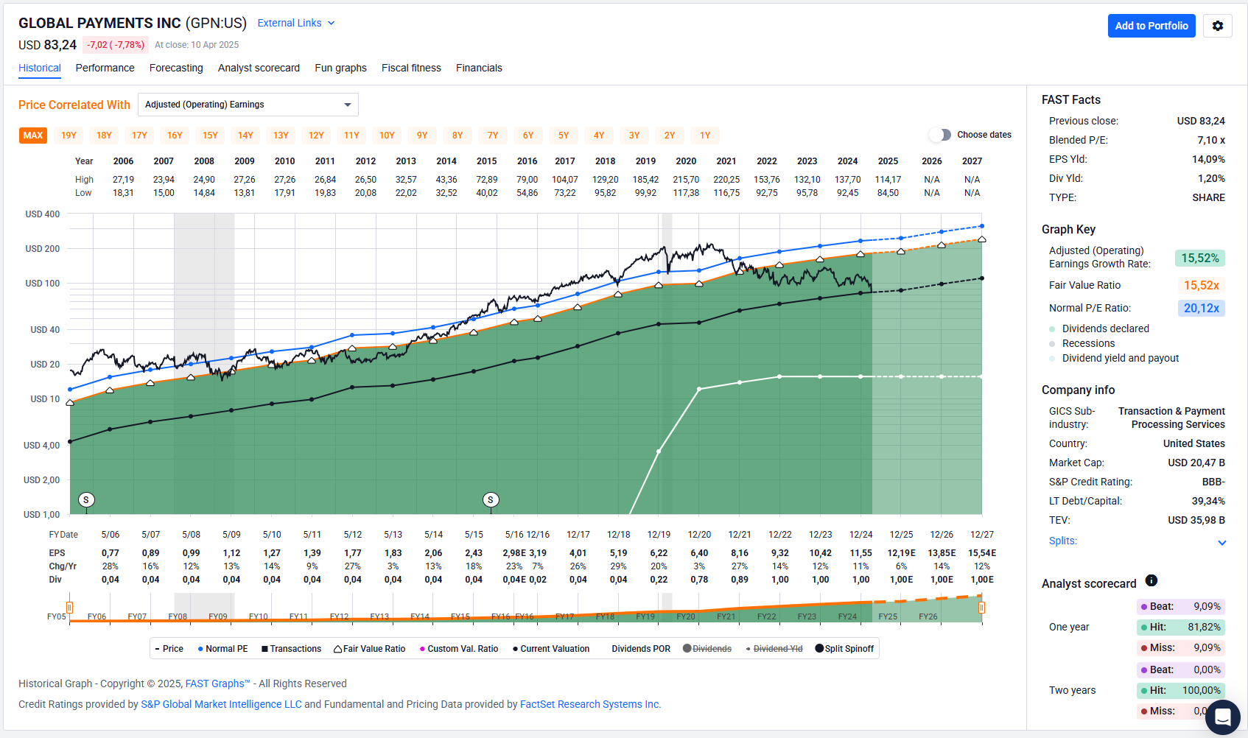Click the 2005 split marker on chart

[x=86, y=500]
